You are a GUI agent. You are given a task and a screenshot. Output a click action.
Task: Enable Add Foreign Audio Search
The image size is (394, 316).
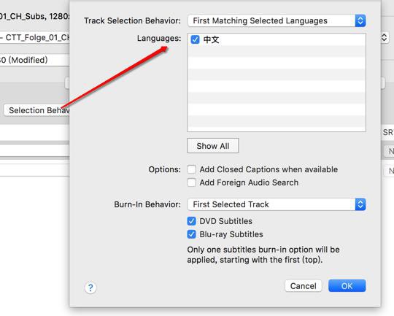(x=191, y=182)
